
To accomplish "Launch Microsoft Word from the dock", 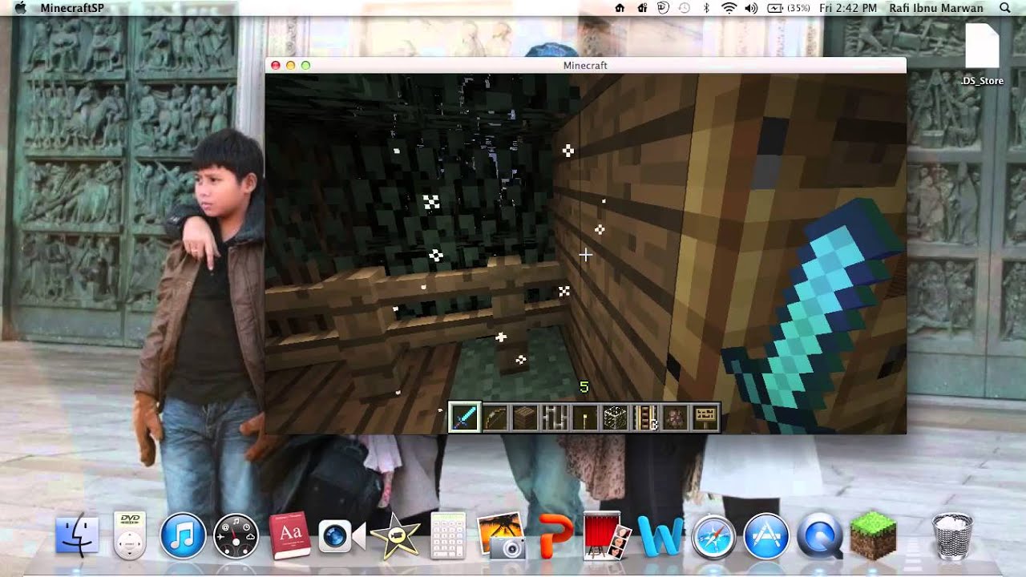I will [x=660, y=536].
